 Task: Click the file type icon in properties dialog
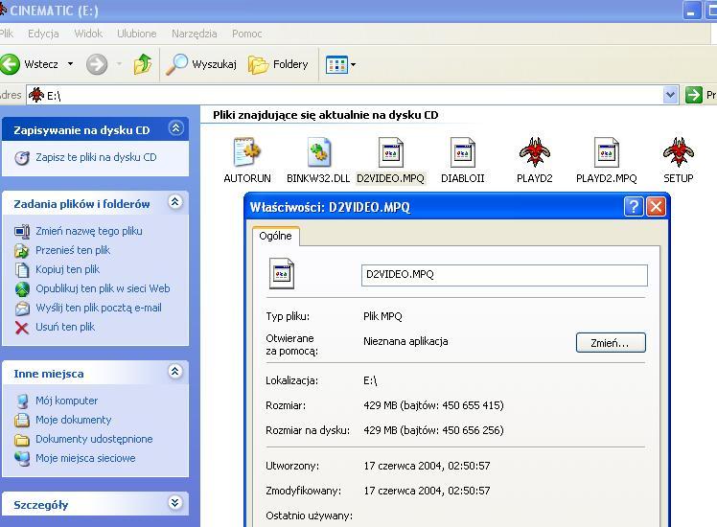pos(282,274)
